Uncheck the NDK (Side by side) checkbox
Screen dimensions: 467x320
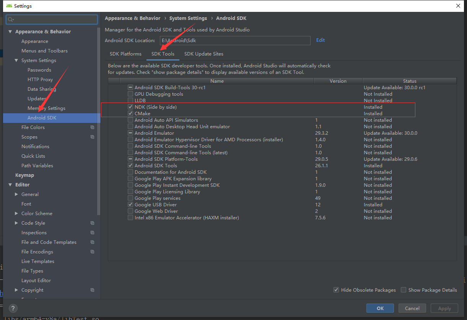tap(130, 107)
